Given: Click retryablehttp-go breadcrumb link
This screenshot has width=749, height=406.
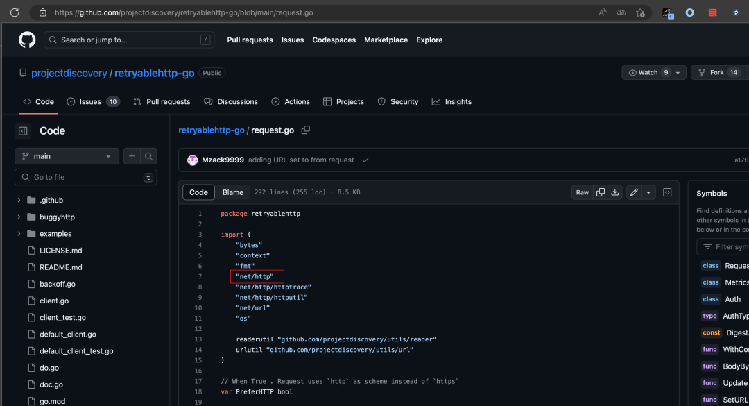Looking at the screenshot, I should tap(212, 130).
